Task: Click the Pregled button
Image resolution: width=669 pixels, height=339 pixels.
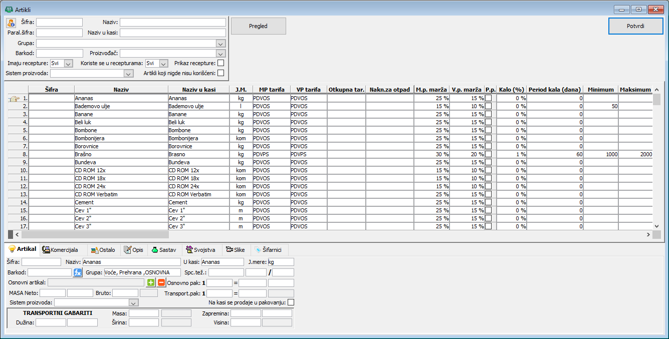Action: pyautogui.click(x=258, y=26)
